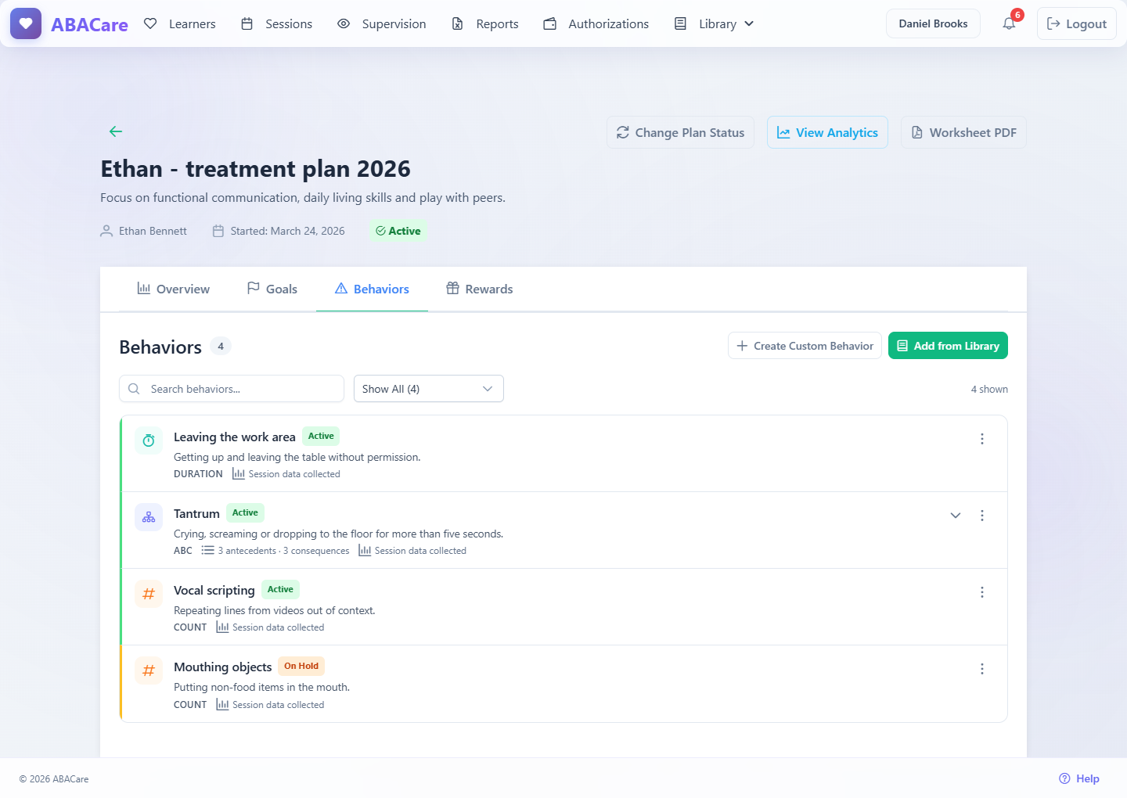The image size is (1127, 798).
Task: Click the person icon beside Ethan Bennett
Action: [x=106, y=231]
